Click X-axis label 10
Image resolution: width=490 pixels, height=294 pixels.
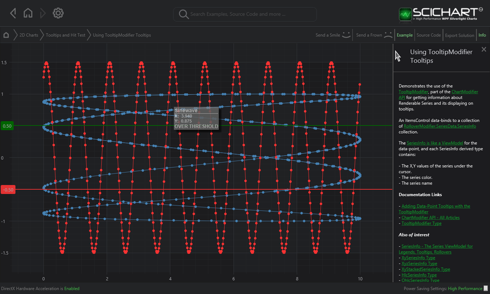tap(360, 279)
